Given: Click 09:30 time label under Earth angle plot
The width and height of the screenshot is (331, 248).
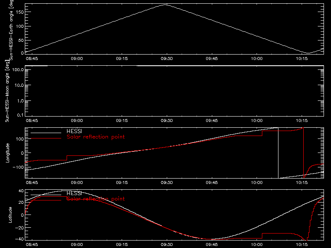Looking at the screenshot, I should pyautogui.click(x=167, y=58).
